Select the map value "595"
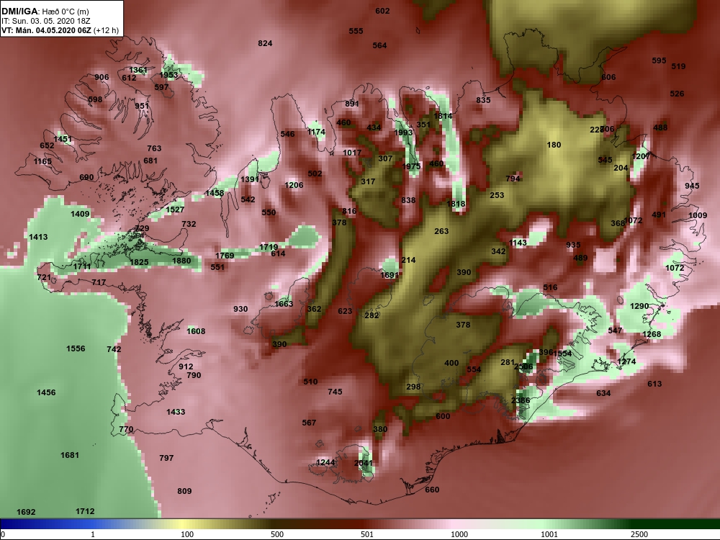 click(x=659, y=60)
